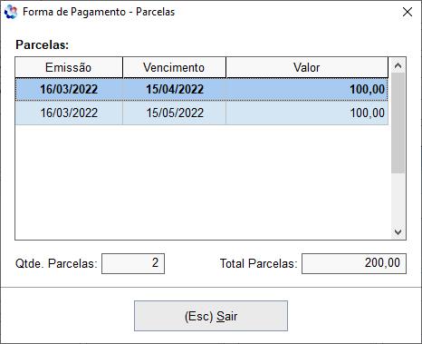Click the (Esc) Sair button
422x344 pixels.
point(211,316)
